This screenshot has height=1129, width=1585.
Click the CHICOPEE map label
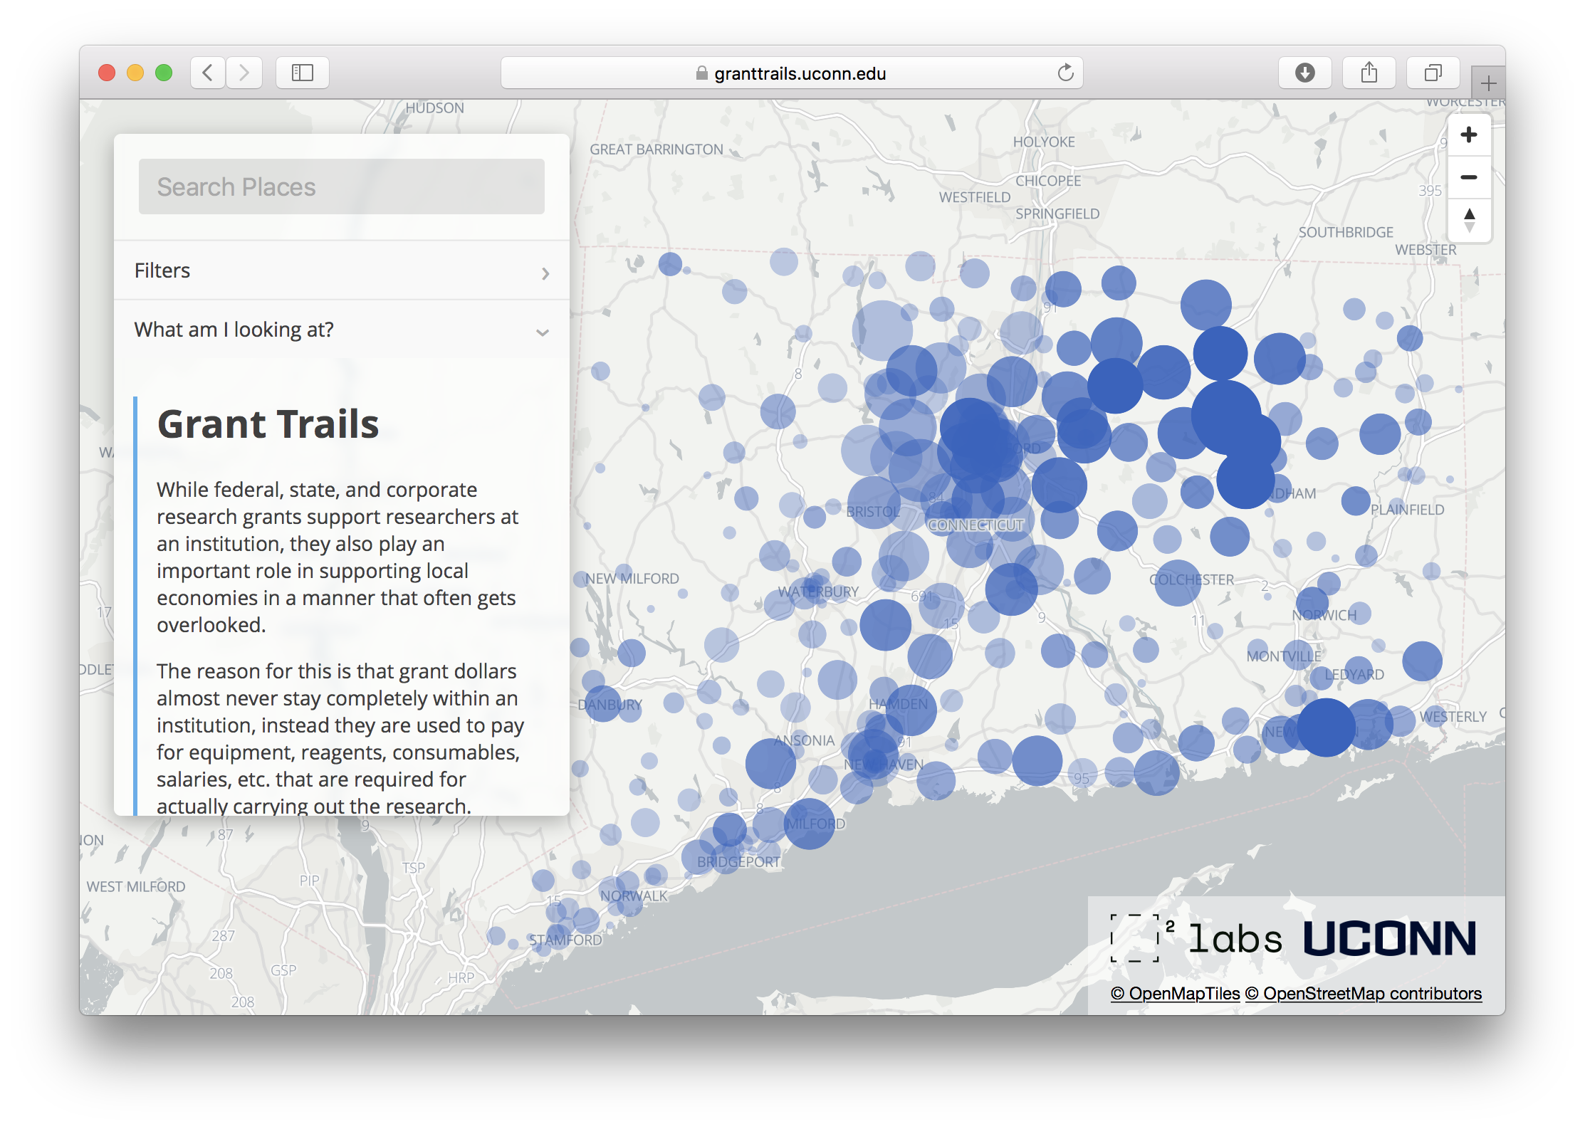click(x=1048, y=181)
